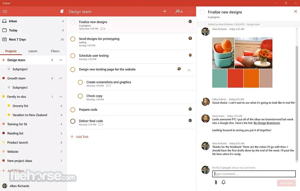Click Allan Richards profile avatar at bottom left
The image size is (300, 191).
[5, 186]
